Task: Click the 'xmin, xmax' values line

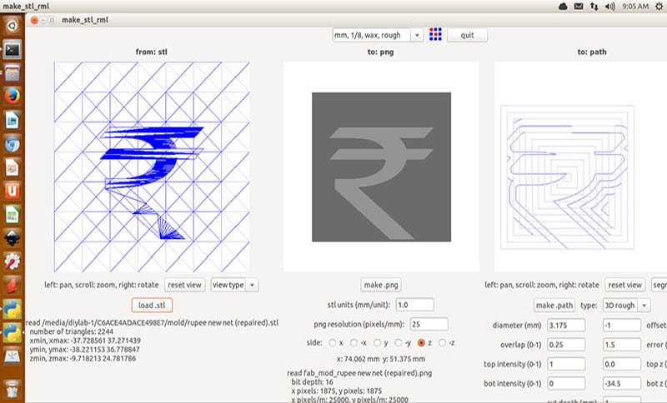Action: (85, 341)
